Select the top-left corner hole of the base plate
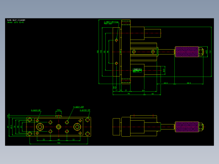This screenshot has width=219, height=164. coord(29,120)
